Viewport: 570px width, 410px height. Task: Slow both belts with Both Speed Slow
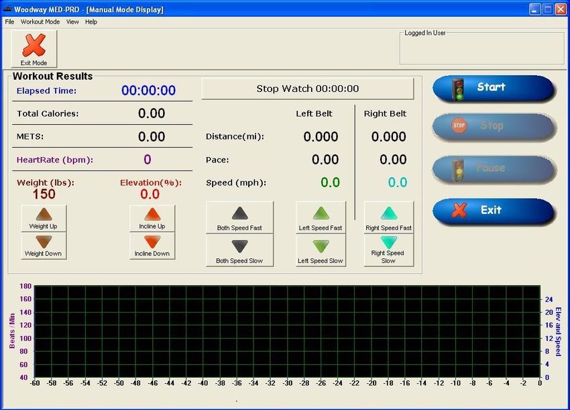pyautogui.click(x=239, y=250)
